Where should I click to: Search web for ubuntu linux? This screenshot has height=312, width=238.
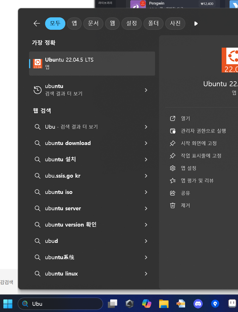coord(92,274)
